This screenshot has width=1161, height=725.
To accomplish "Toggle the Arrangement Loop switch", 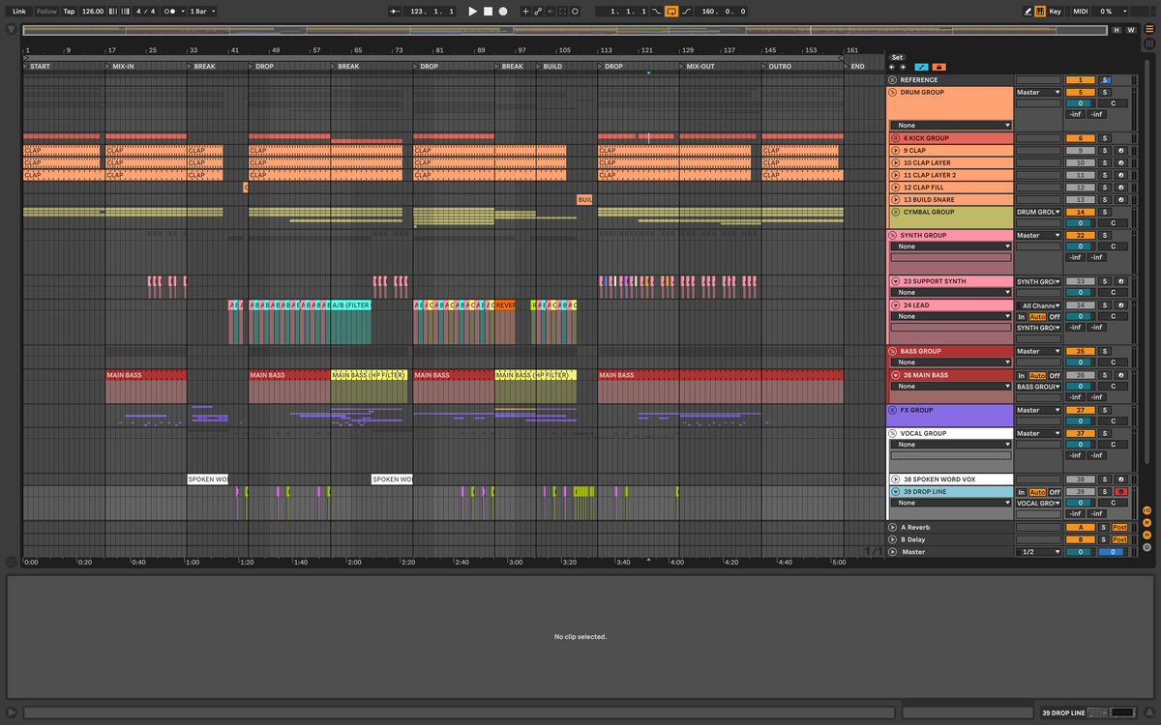I will 671,12.
